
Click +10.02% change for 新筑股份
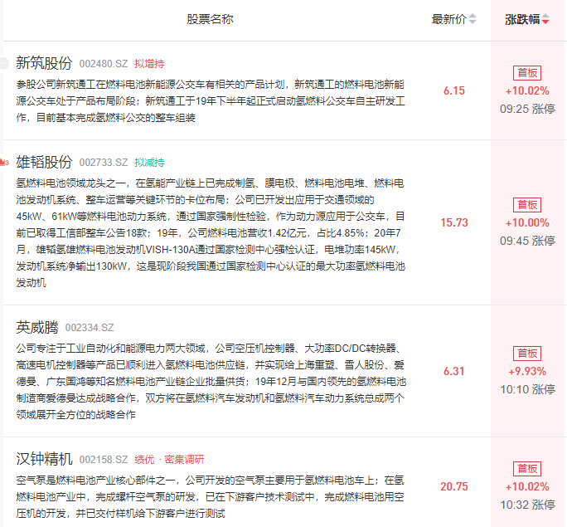527,90
